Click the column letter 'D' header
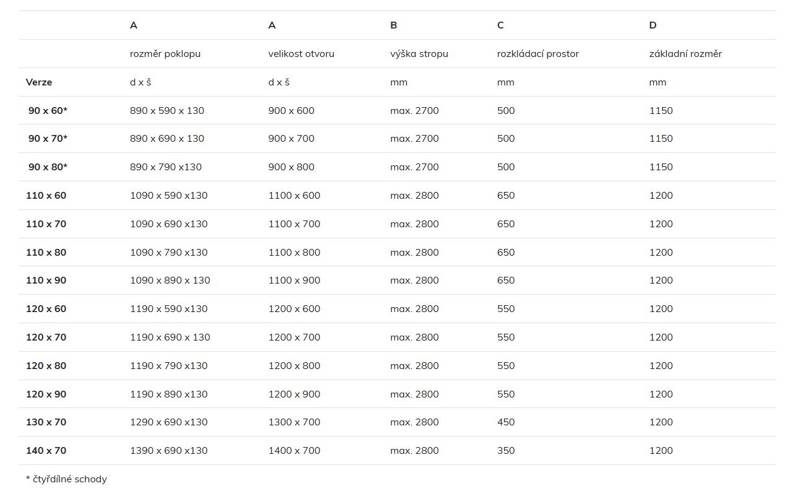Screen dimensions: 790x491 (653, 25)
